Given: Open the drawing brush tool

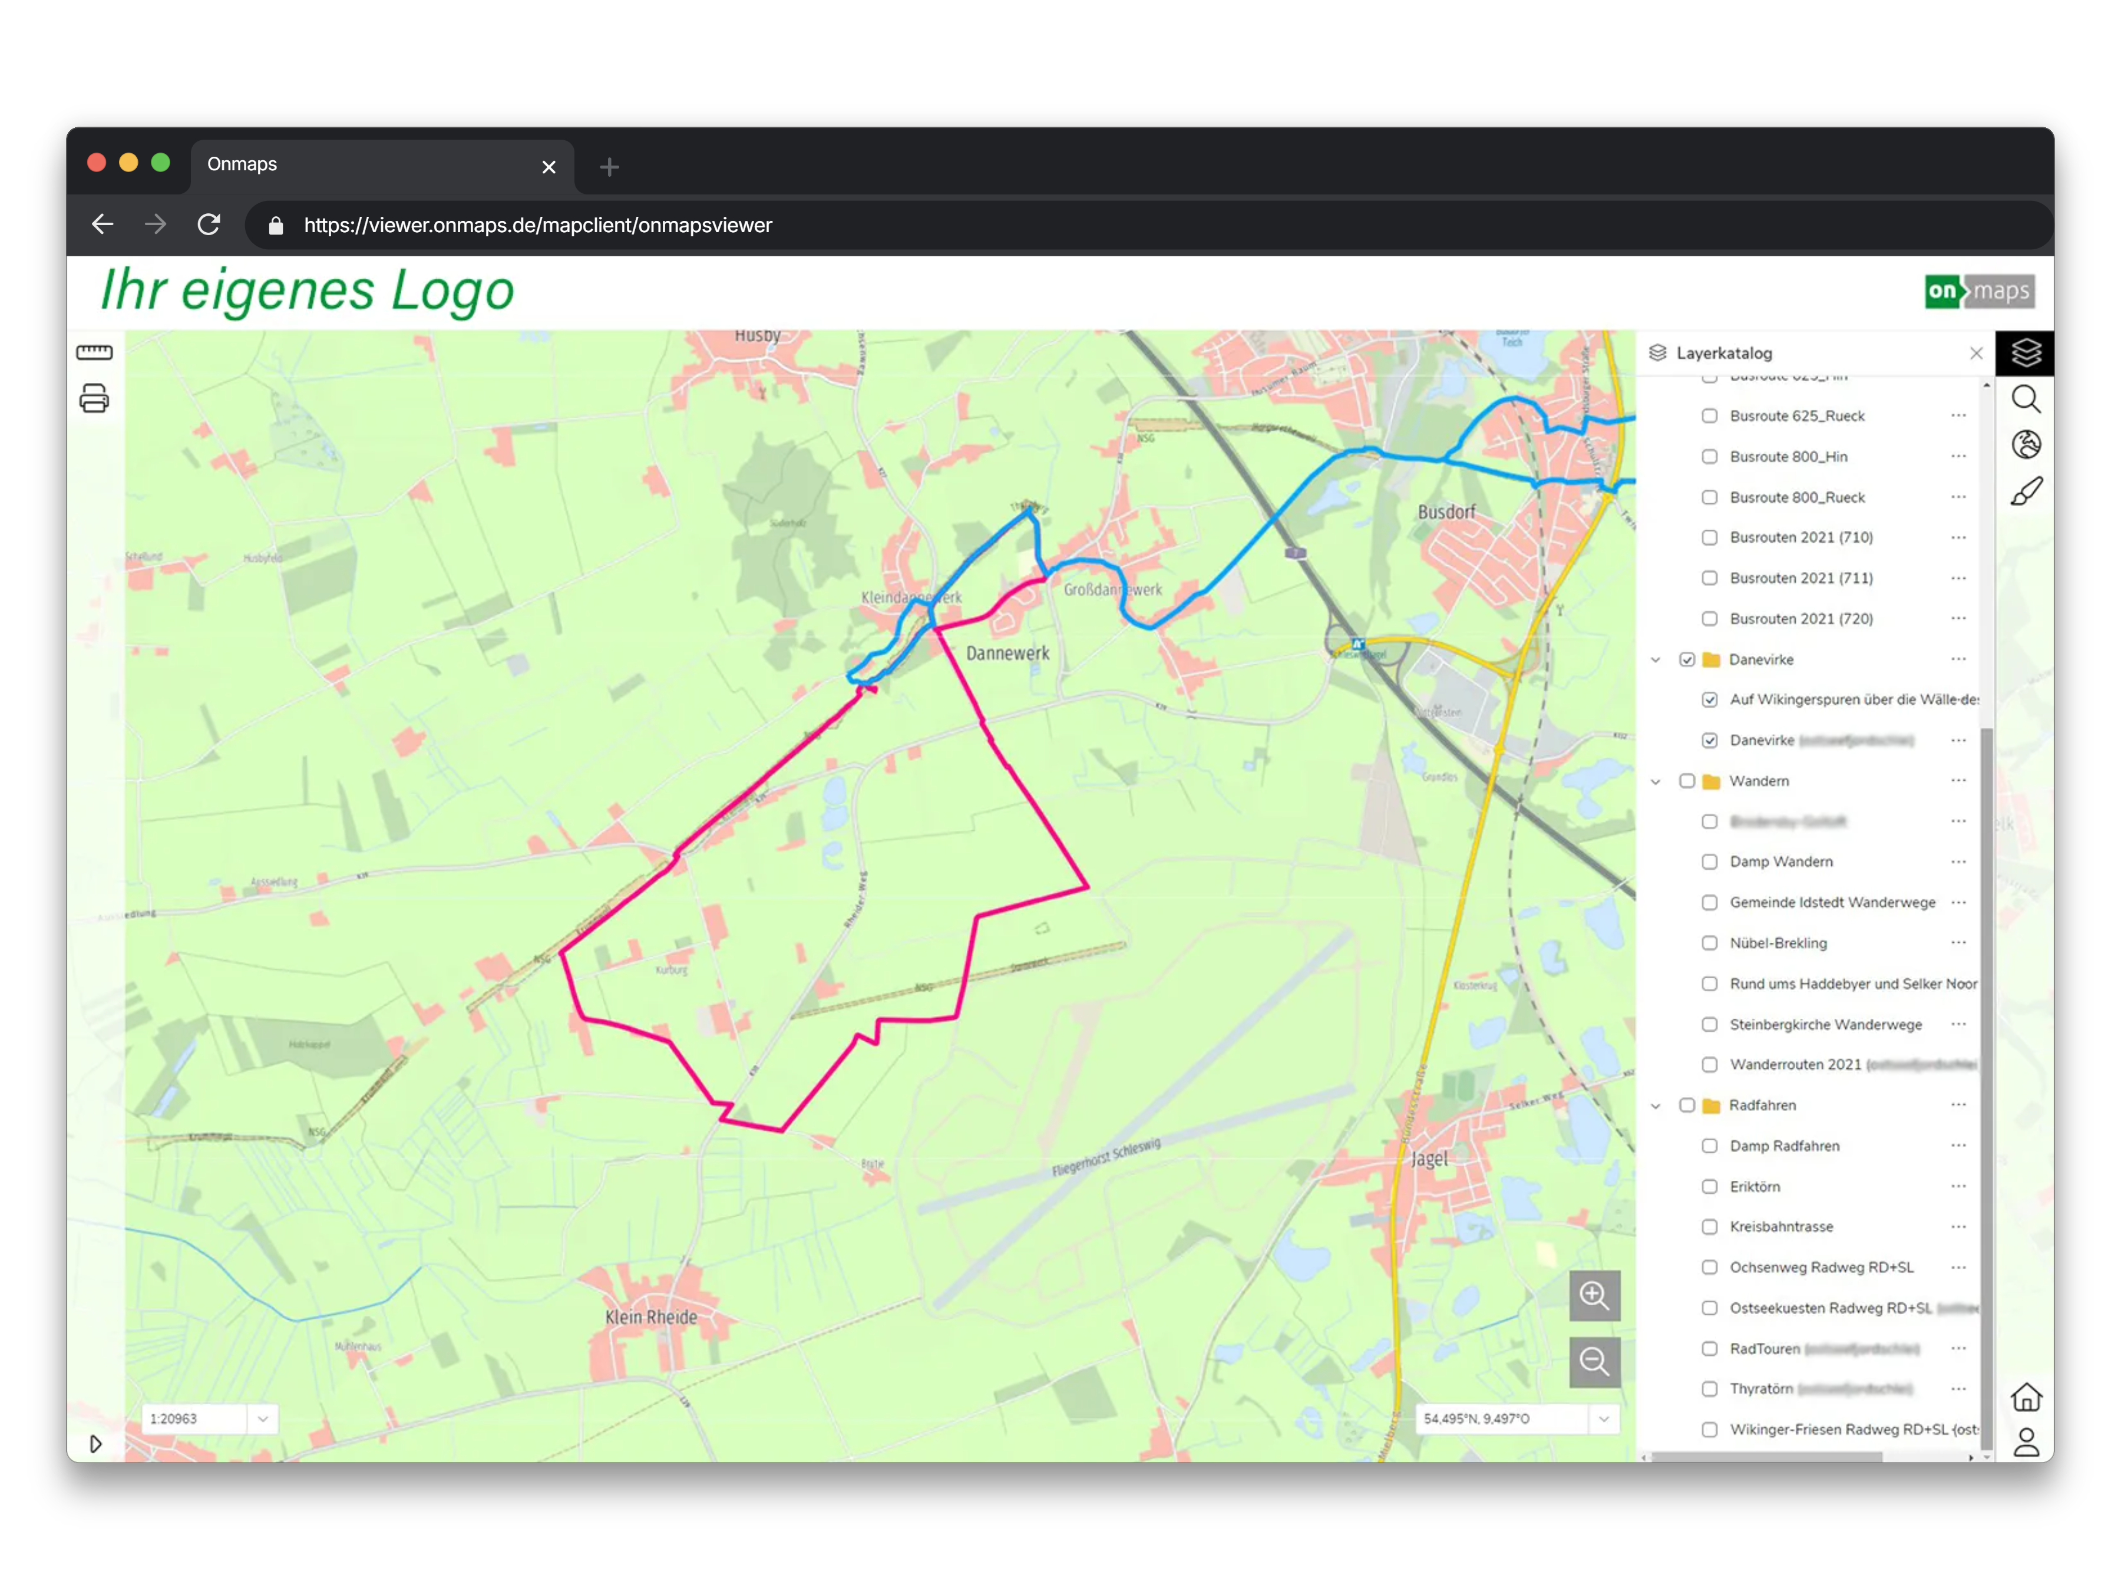Looking at the screenshot, I should (x=2025, y=491).
